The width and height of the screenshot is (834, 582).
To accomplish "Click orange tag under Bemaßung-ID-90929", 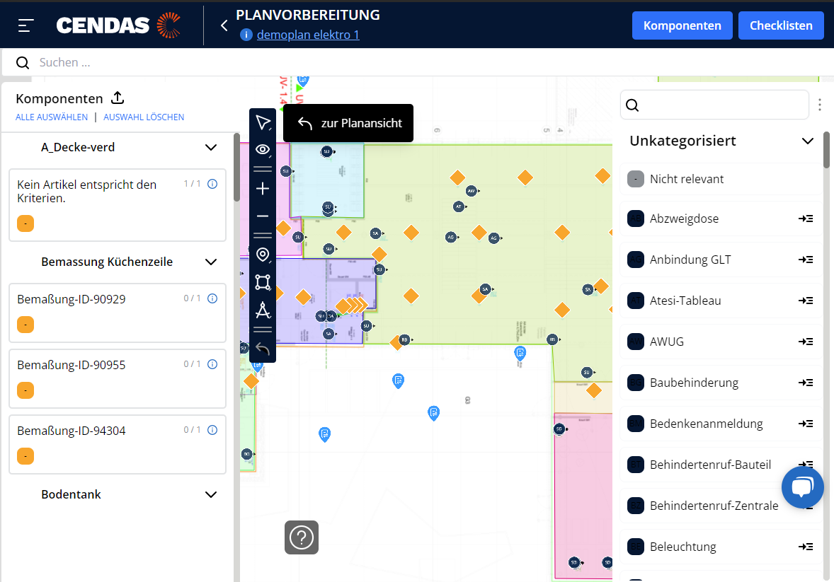I will pos(25,324).
